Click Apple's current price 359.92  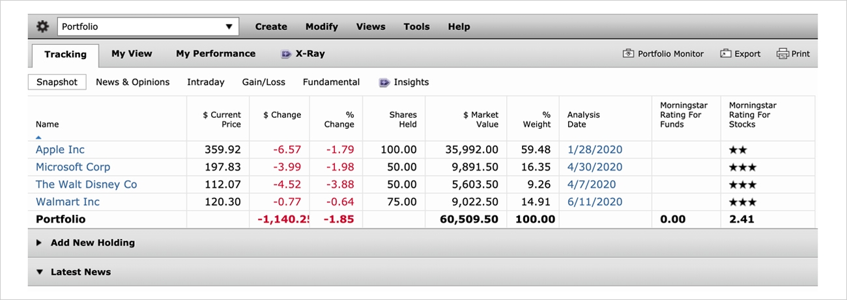tap(222, 150)
